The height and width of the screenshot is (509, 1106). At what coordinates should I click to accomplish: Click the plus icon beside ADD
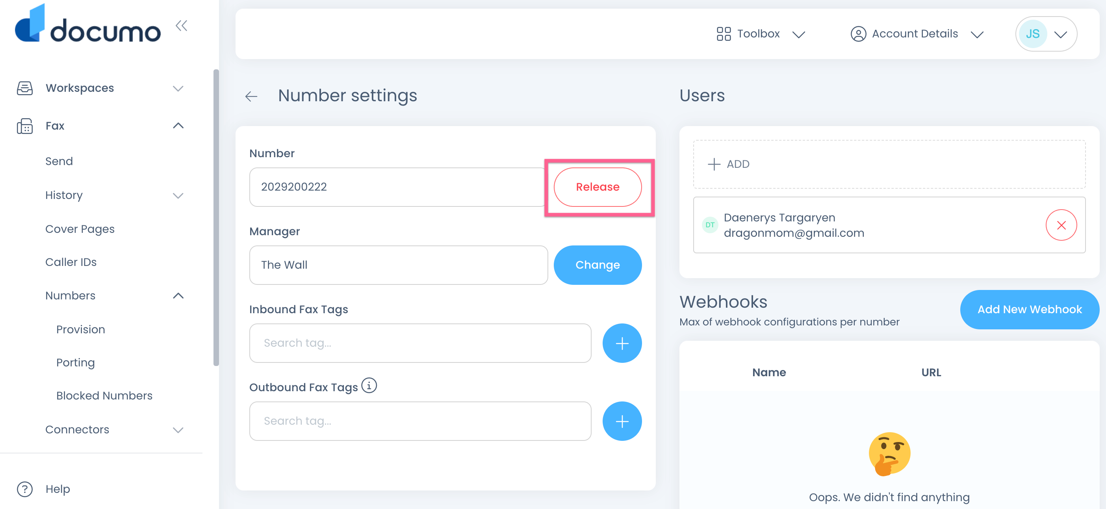click(714, 164)
